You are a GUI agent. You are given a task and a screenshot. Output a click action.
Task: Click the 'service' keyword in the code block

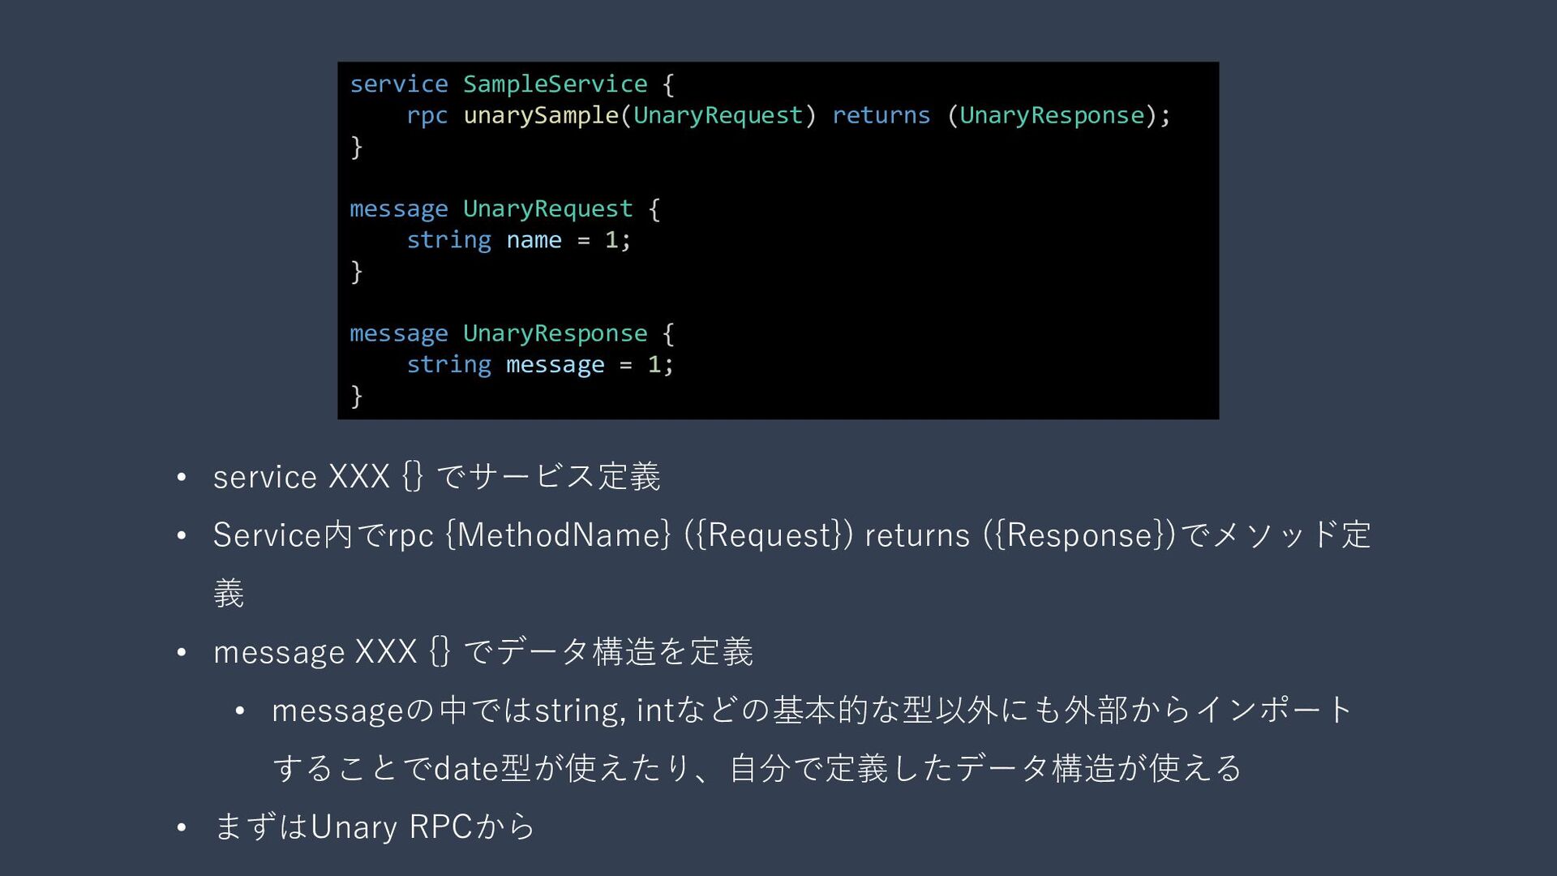[x=398, y=84]
